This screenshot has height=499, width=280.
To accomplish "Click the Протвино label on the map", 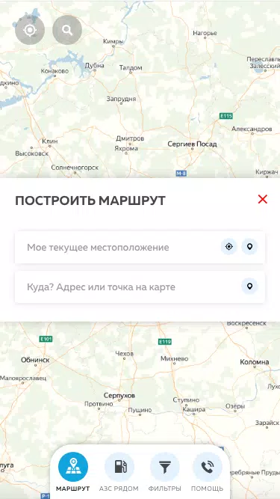I will click(x=99, y=403).
